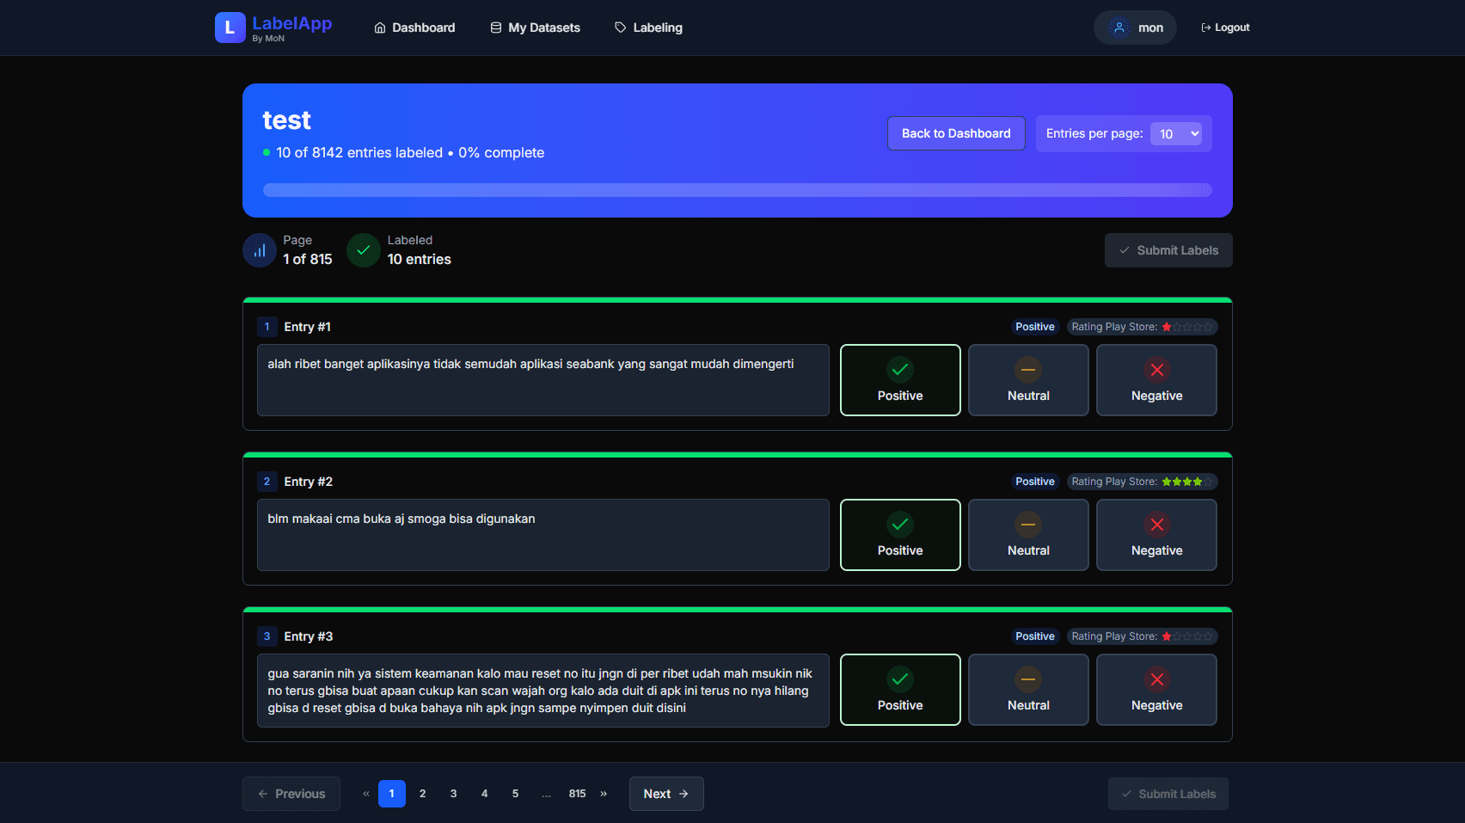The image size is (1465, 823).
Task: Mark Entry #2 as Negative
Action: (x=1156, y=534)
